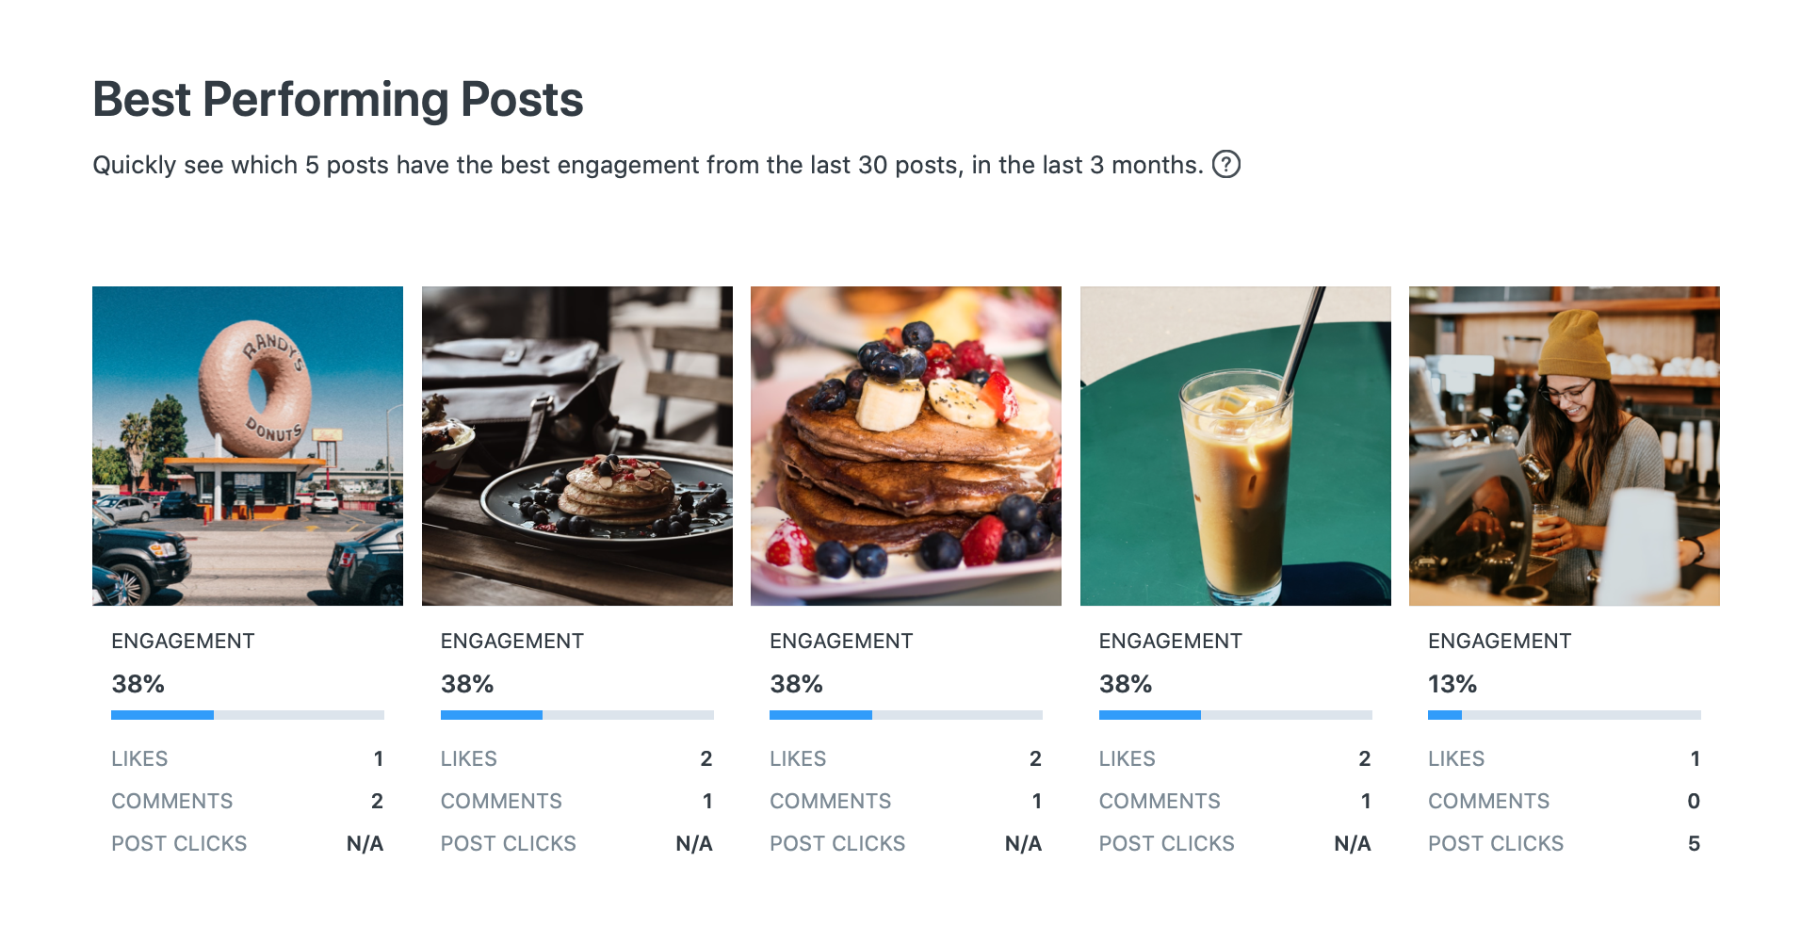1801x927 pixels.
Task: Click LIKES label under berry pancakes post
Action: coord(798,758)
